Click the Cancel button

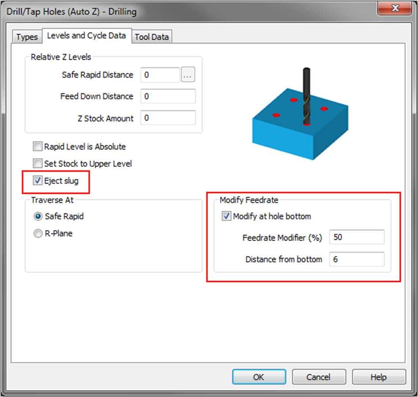(319, 377)
